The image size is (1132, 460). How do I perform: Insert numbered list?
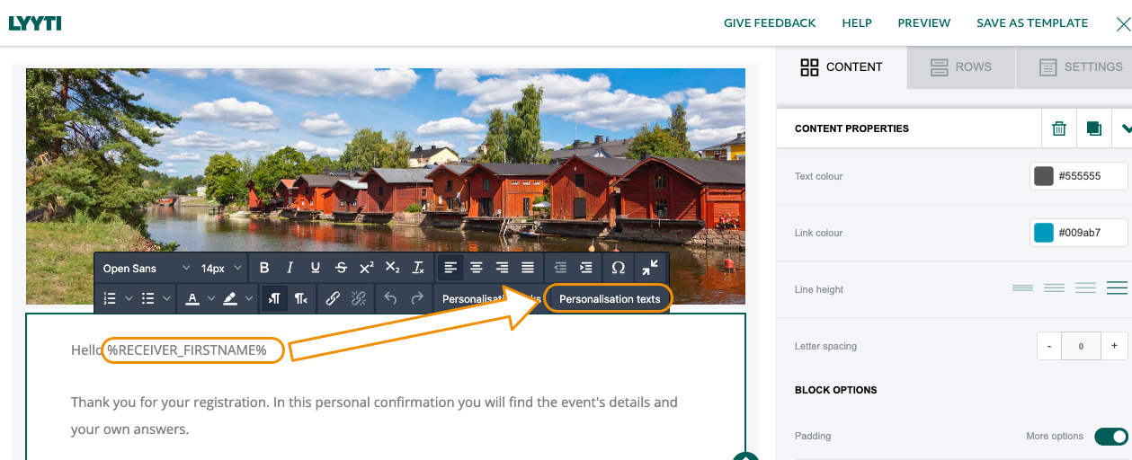(111, 298)
